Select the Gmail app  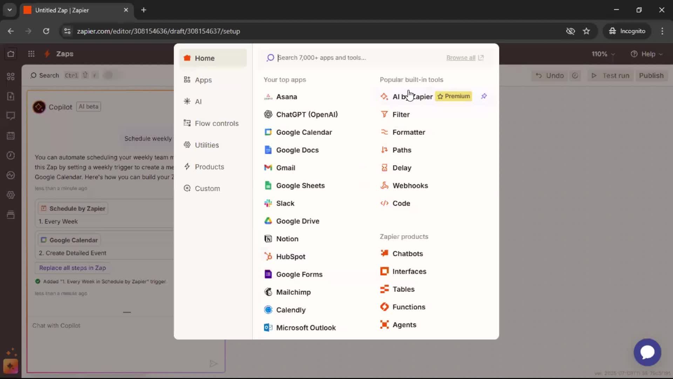click(x=279, y=168)
